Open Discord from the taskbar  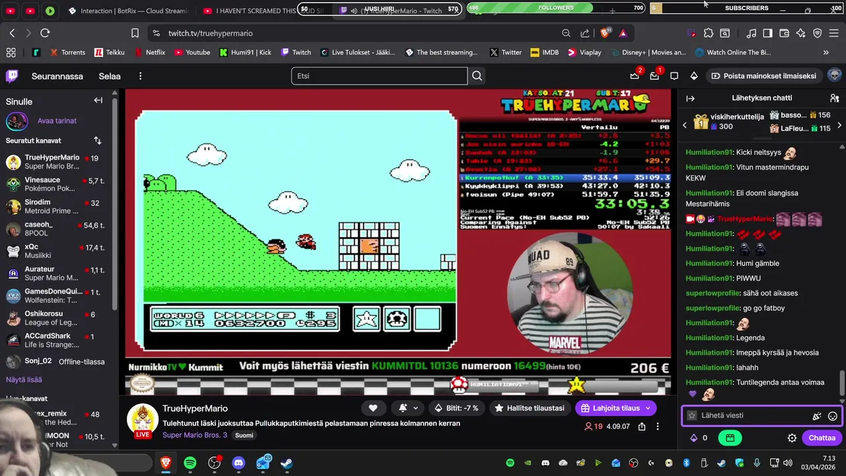[x=239, y=463]
